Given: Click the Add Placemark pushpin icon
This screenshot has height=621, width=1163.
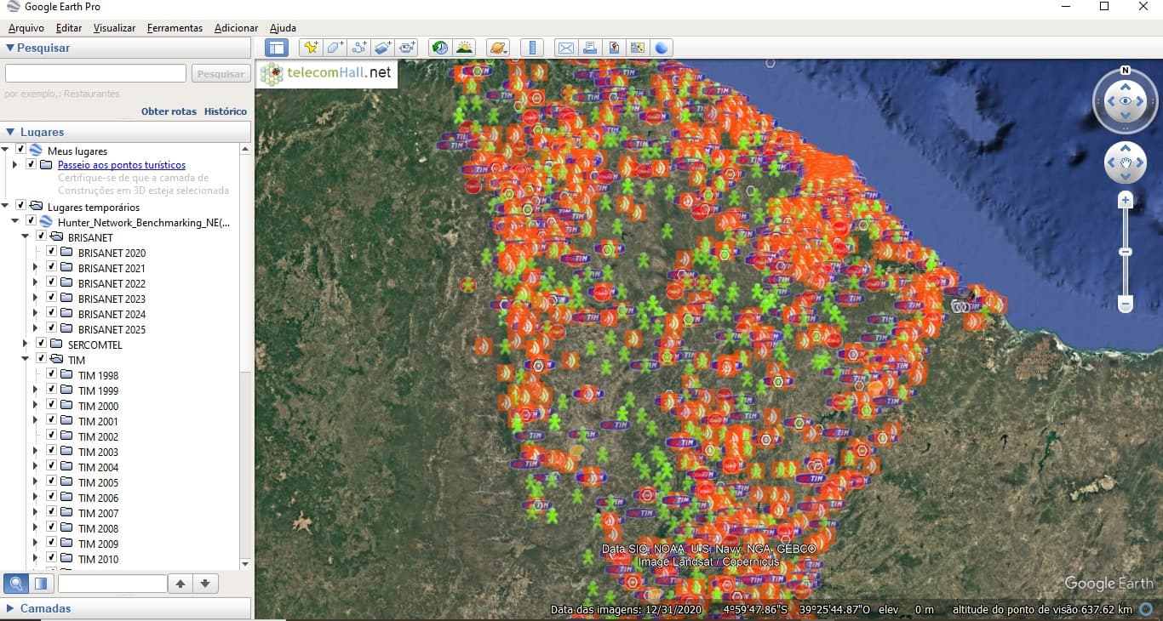Looking at the screenshot, I should 311,48.
